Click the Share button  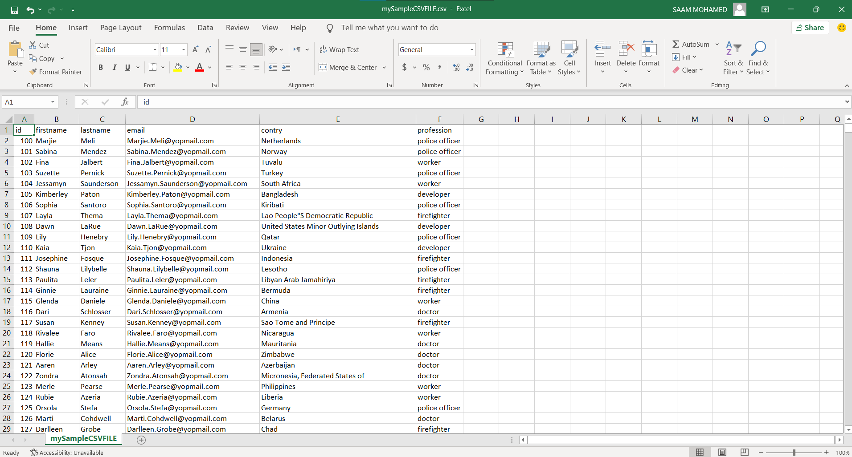[x=810, y=28]
